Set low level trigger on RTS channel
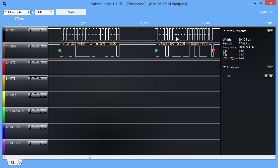Image resolution: width=278 pixels, height=168 pixels. tap(45, 79)
